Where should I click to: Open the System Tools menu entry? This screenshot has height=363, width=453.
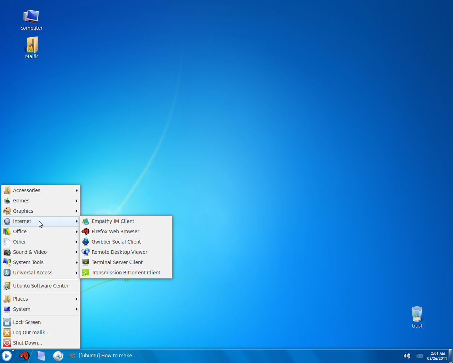(28, 262)
